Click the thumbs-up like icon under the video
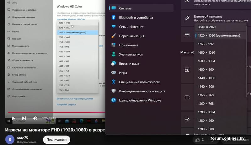This screenshot has height=145, width=251. tap(198, 140)
